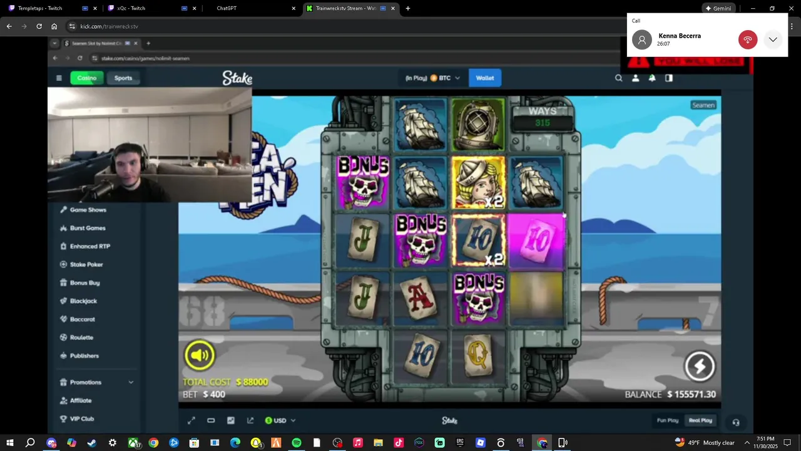The image size is (801, 451).
Task: Open Windows taskbar search
Action: pos(30,443)
